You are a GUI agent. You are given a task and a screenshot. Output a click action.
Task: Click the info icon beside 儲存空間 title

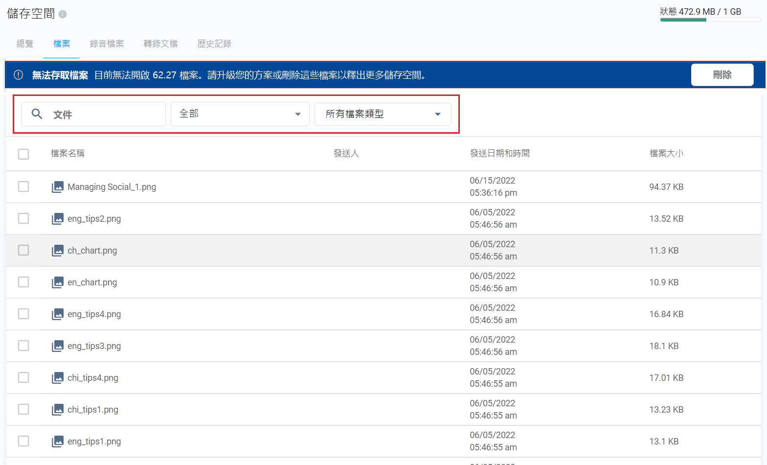coord(63,14)
